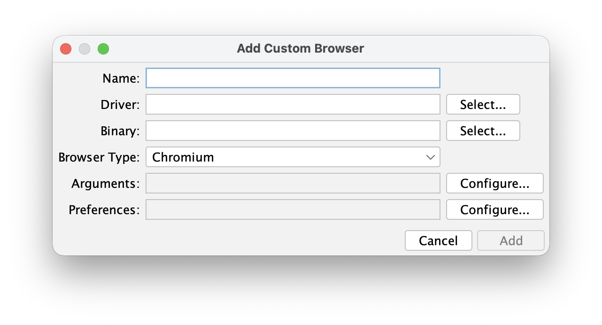The width and height of the screenshot is (602, 325).
Task: Click the yellow minimize traffic light
Action: pos(85,48)
